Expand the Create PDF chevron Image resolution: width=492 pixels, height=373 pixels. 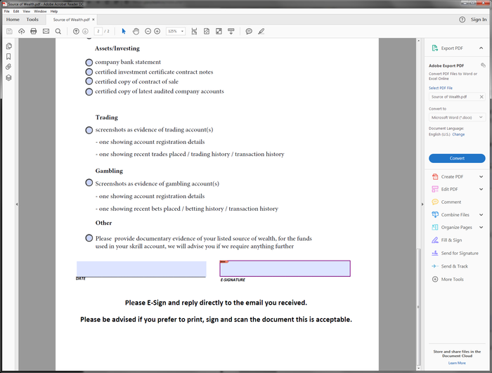[x=481, y=176]
